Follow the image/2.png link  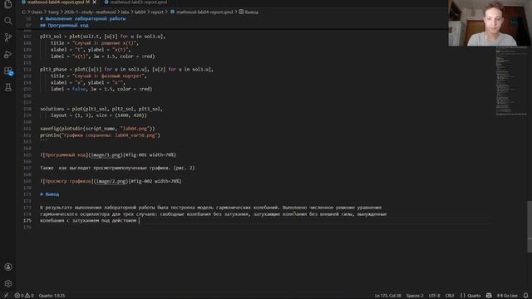[x=111, y=181]
